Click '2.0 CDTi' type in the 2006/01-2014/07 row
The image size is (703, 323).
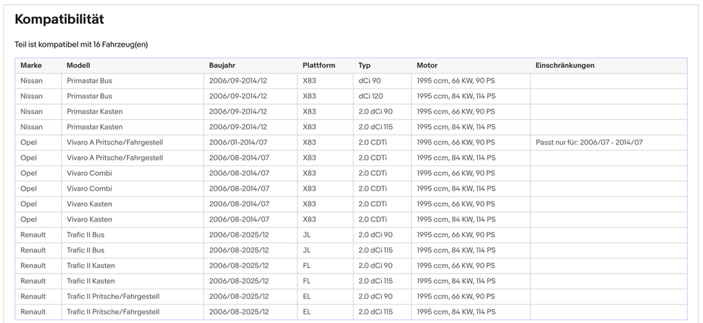(x=373, y=143)
